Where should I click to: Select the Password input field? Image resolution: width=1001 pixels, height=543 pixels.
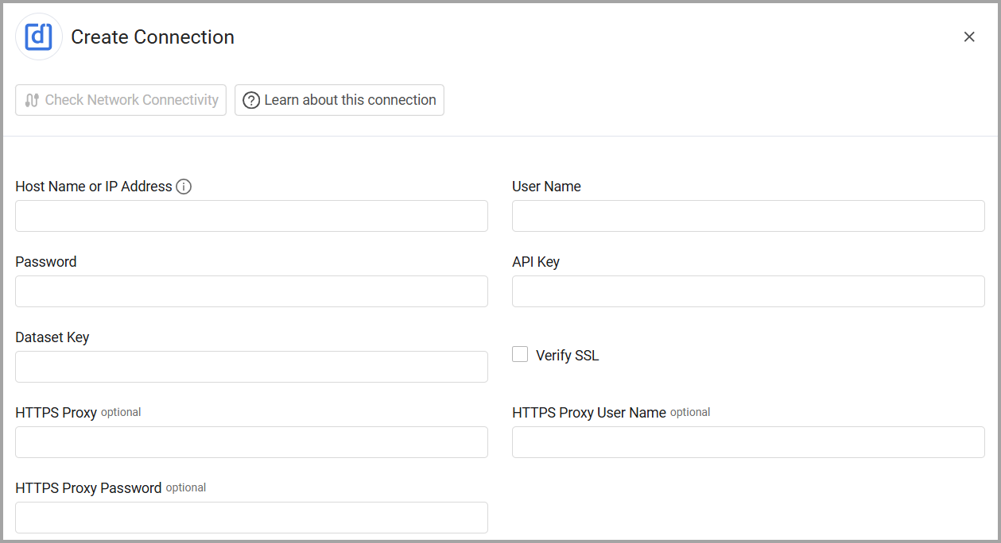(x=251, y=291)
